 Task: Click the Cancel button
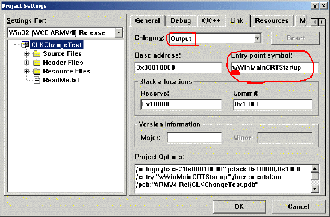coord(299,207)
